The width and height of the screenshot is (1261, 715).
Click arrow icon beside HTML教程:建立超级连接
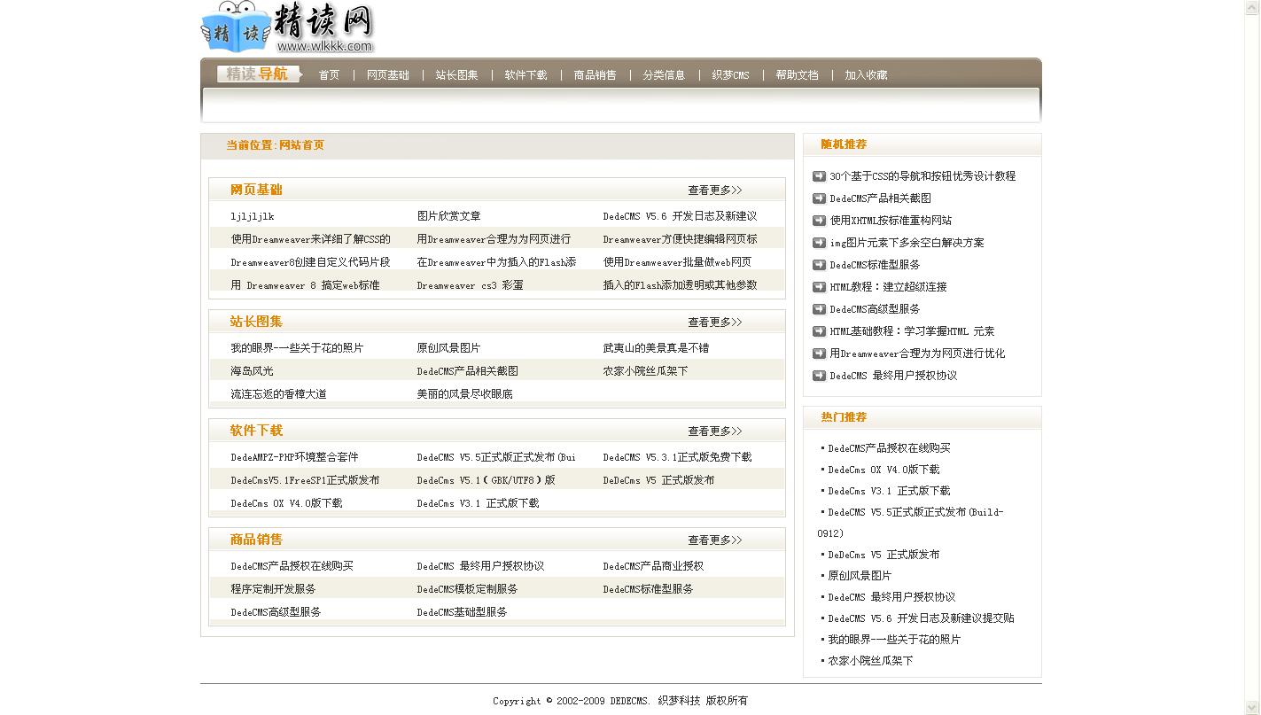coord(819,287)
